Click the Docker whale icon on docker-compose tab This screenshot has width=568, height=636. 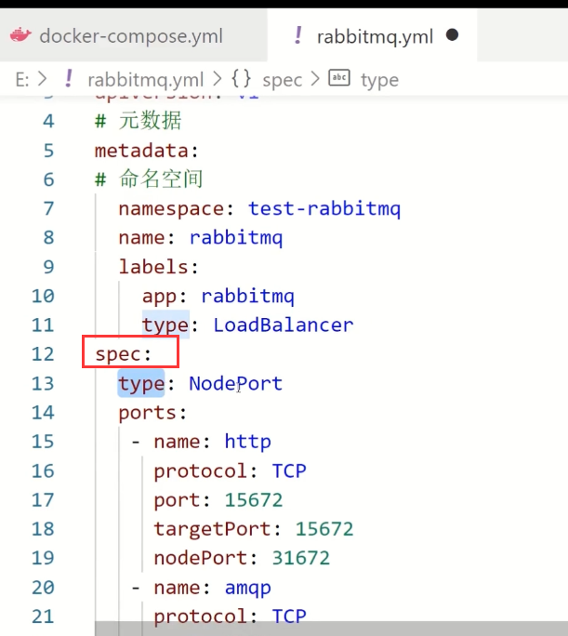(20, 35)
